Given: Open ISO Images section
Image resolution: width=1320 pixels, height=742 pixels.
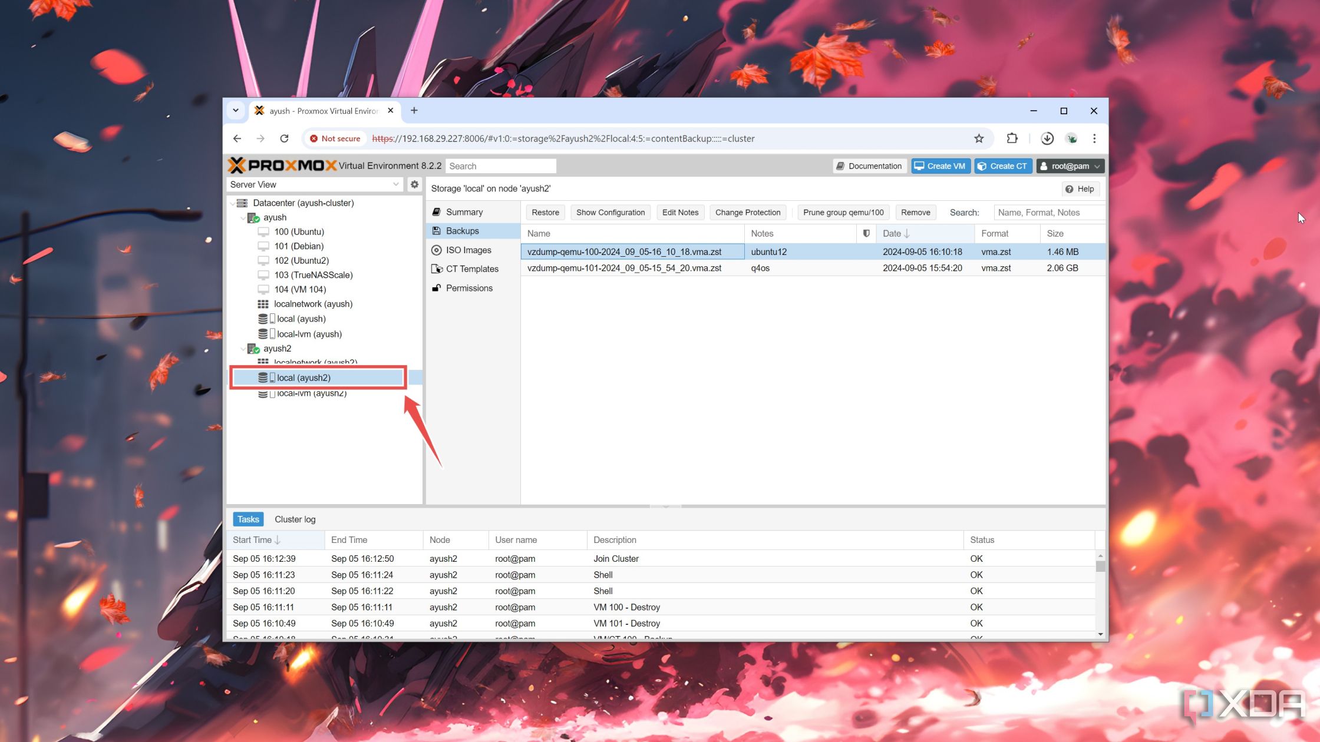Looking at the screenshot, I should coord(468,249).
